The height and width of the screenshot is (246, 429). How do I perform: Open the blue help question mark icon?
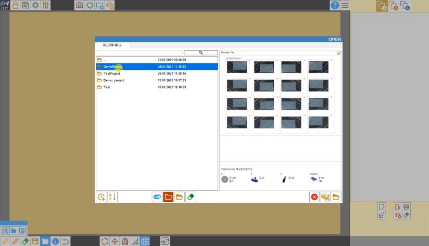point(335,5)
